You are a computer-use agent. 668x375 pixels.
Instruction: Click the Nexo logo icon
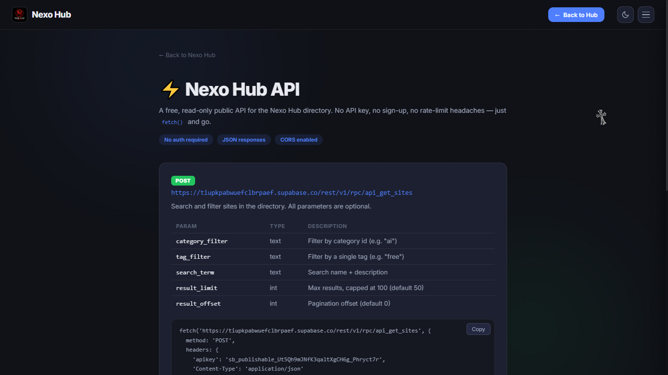[20, 15]
